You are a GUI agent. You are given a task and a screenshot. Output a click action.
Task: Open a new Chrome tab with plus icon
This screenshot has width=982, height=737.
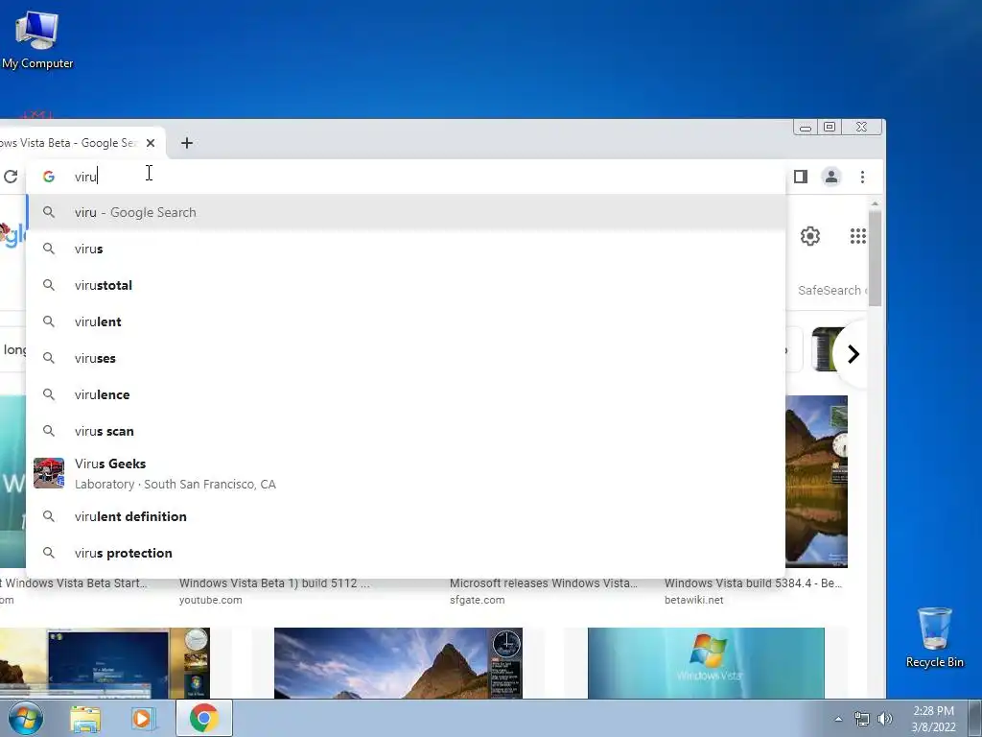[187, 143]
